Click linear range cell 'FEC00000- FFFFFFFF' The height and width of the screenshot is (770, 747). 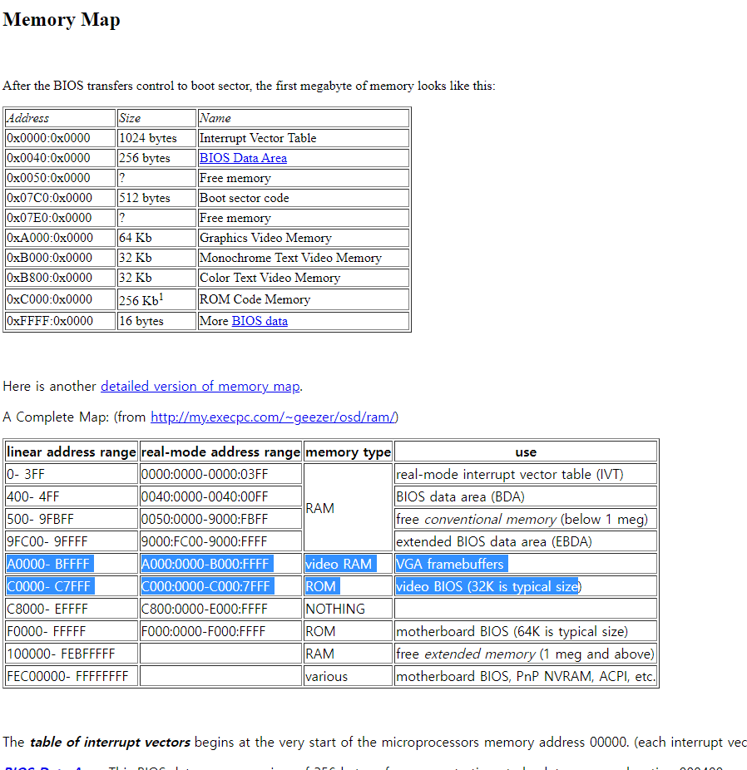(x=72, y=676)
